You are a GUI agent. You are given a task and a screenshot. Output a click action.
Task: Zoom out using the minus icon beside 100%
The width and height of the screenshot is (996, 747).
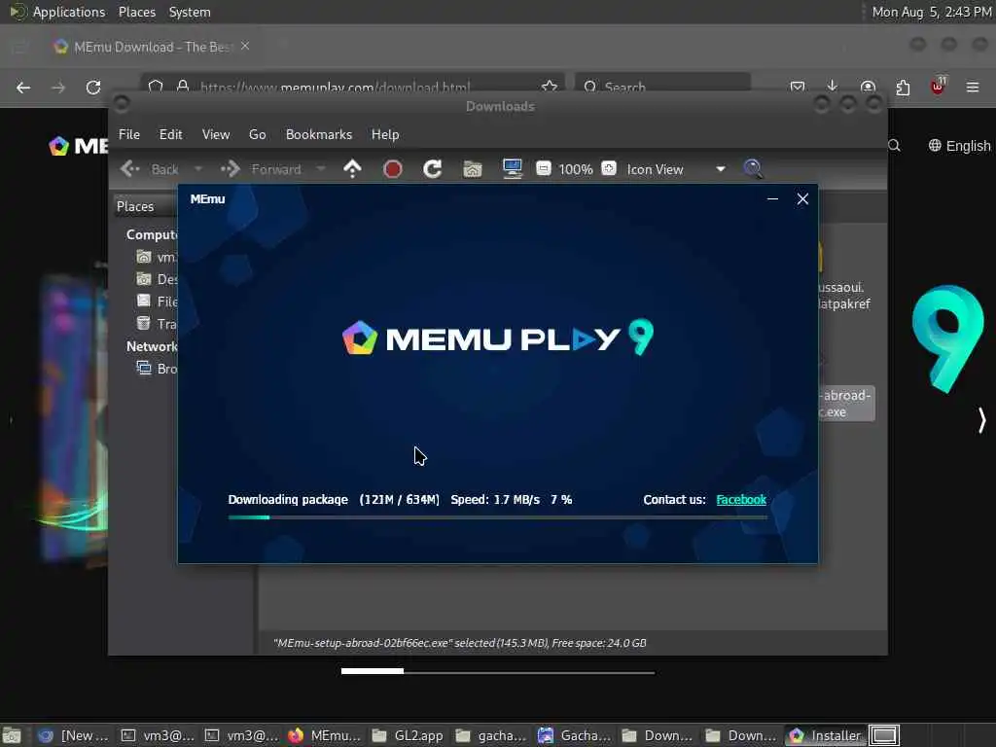544,168
